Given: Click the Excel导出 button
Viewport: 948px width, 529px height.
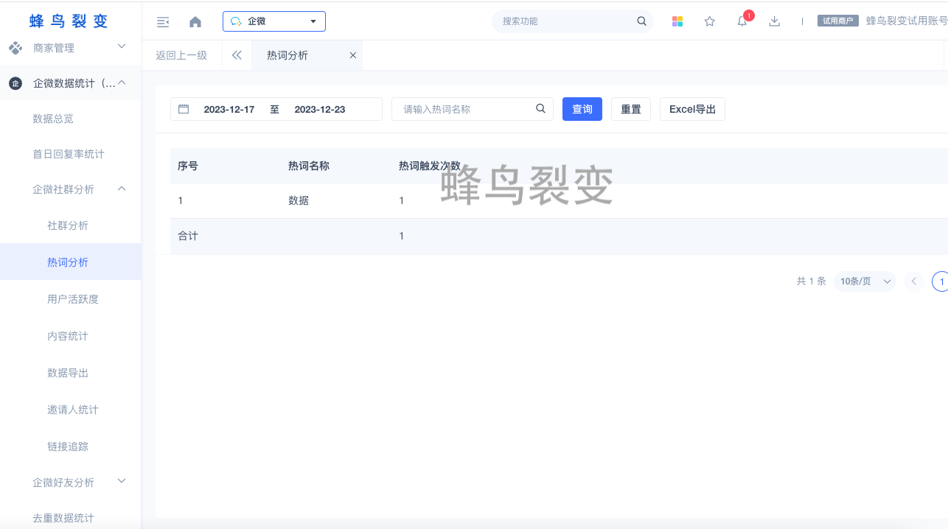Looking at the screenshot, I should click(x=692, y=109).
